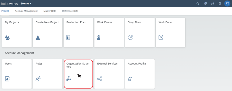The height and width of the screenshot is (91, 232).
Task: Click the My Projects mountains icon
Action: (7, 37)
